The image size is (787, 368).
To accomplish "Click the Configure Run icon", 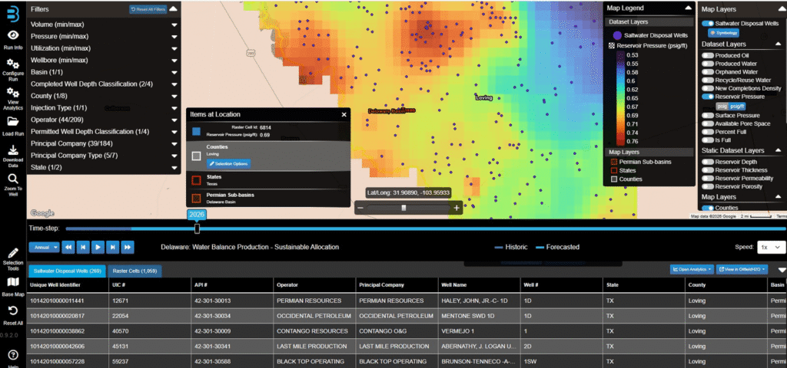I will point(13,67).
